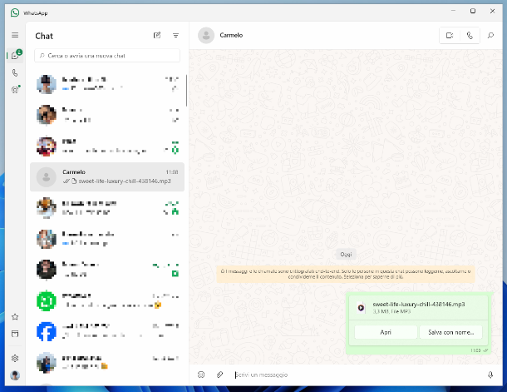The image size is (507, 392).
Task: Click the WhatsApp logo in the title bar
Action: 15,12
